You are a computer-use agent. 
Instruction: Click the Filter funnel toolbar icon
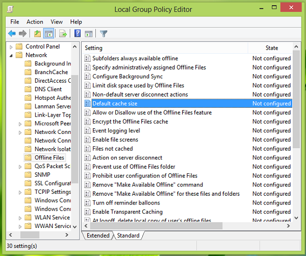pos(104,34)
